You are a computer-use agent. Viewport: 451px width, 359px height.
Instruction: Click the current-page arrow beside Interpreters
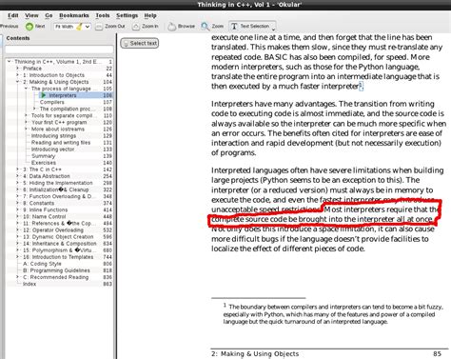click(44, 95)
